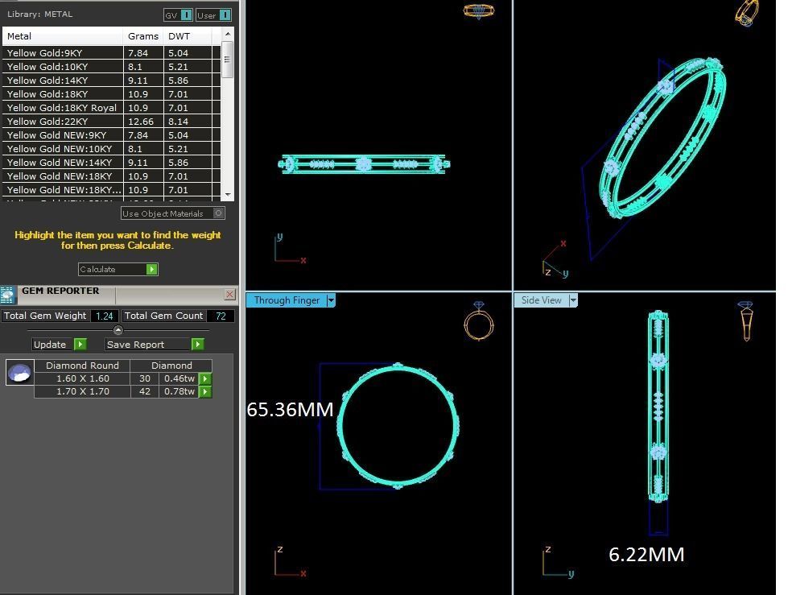Click the diamond gem thumbnail
Screen dimensions: 788x595
pos(19,372)
